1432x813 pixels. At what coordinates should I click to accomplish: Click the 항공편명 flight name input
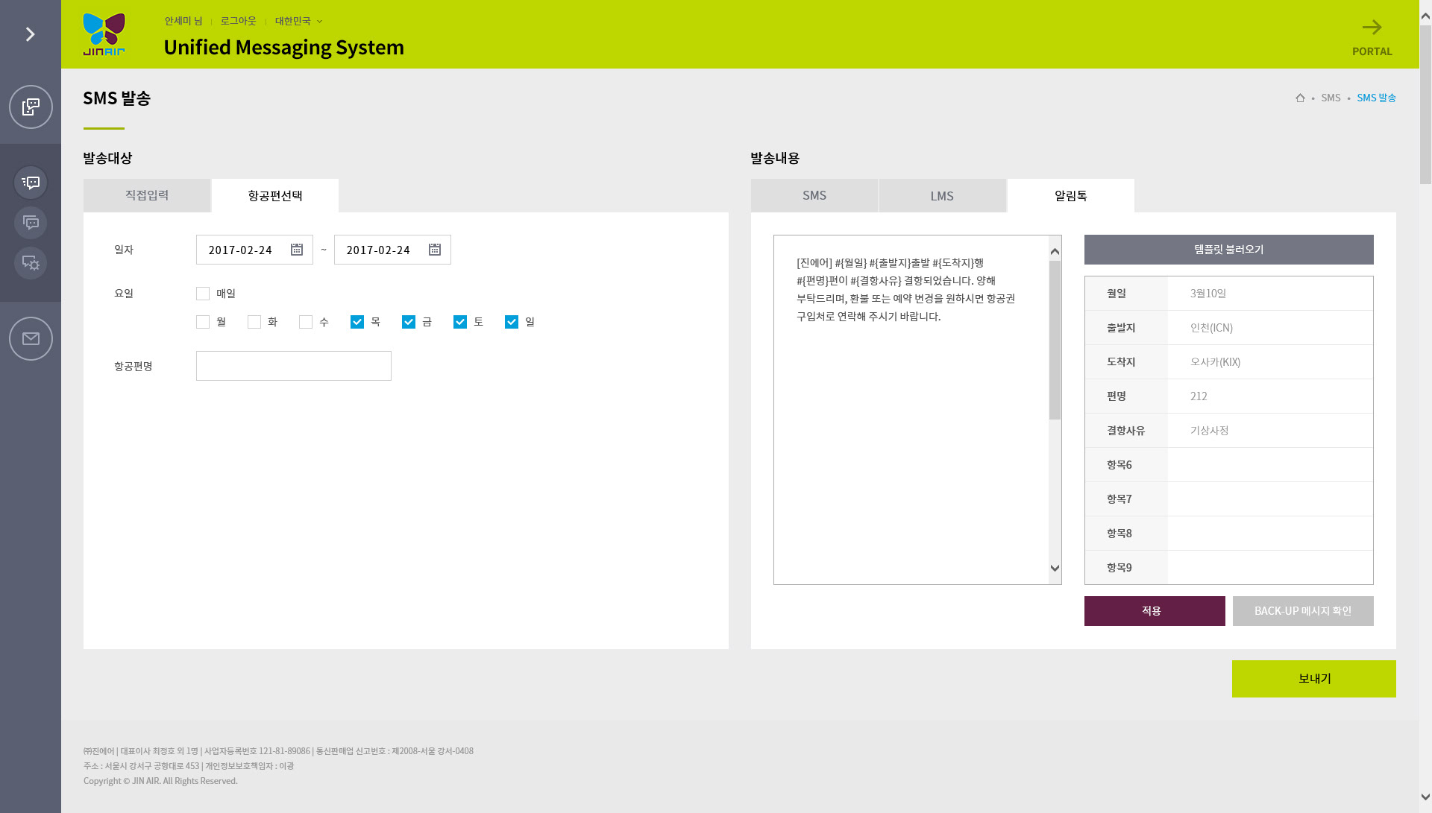[294, 366]
